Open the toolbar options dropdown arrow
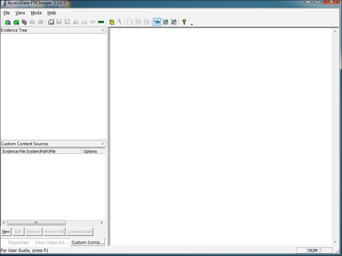The image size is (342, 256). point(192,24)
